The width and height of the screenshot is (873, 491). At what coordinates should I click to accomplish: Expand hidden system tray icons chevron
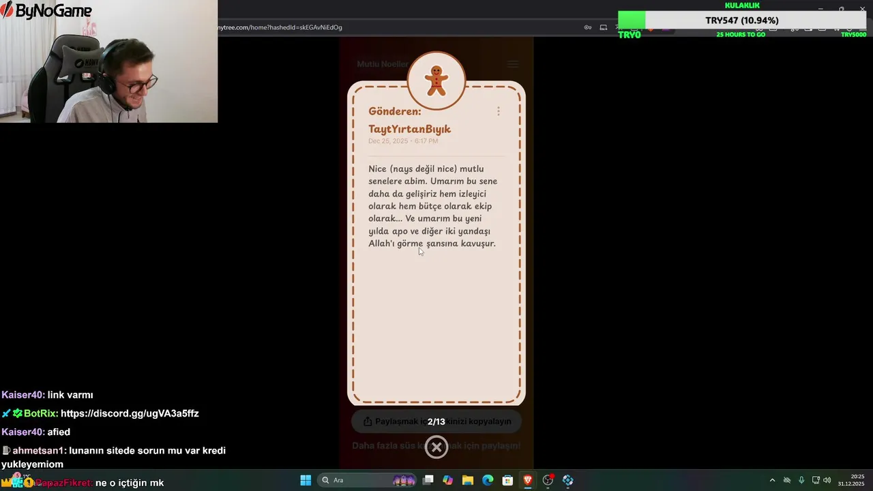[x=772, y=480]
